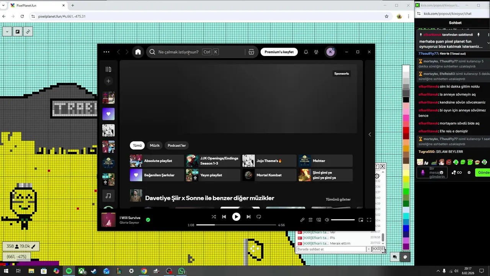
Task: Open music note playlist in Spotify sidebar
Action: pyautogui.click(x=108, y=196)
